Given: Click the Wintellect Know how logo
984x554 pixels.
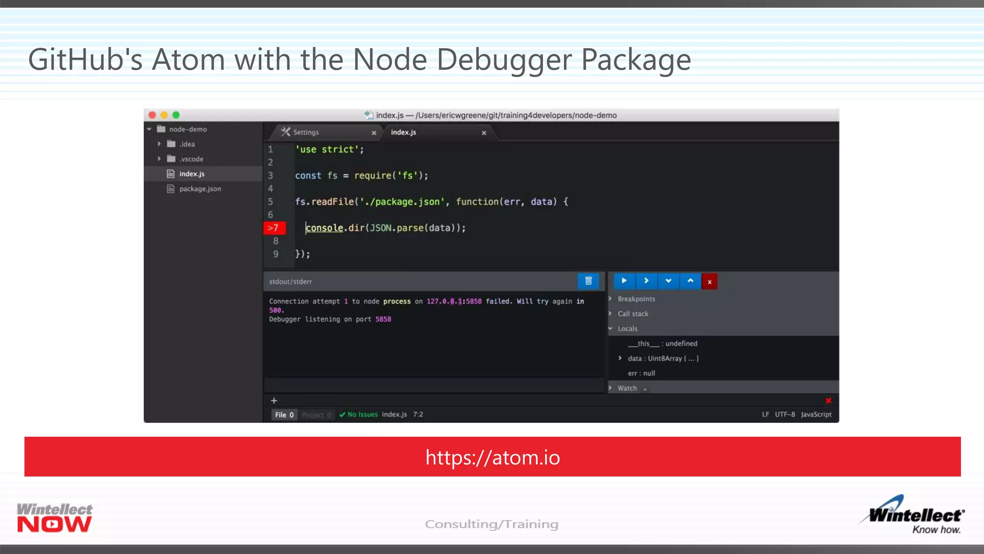Looking at the screenshot, I should [912, 515].
